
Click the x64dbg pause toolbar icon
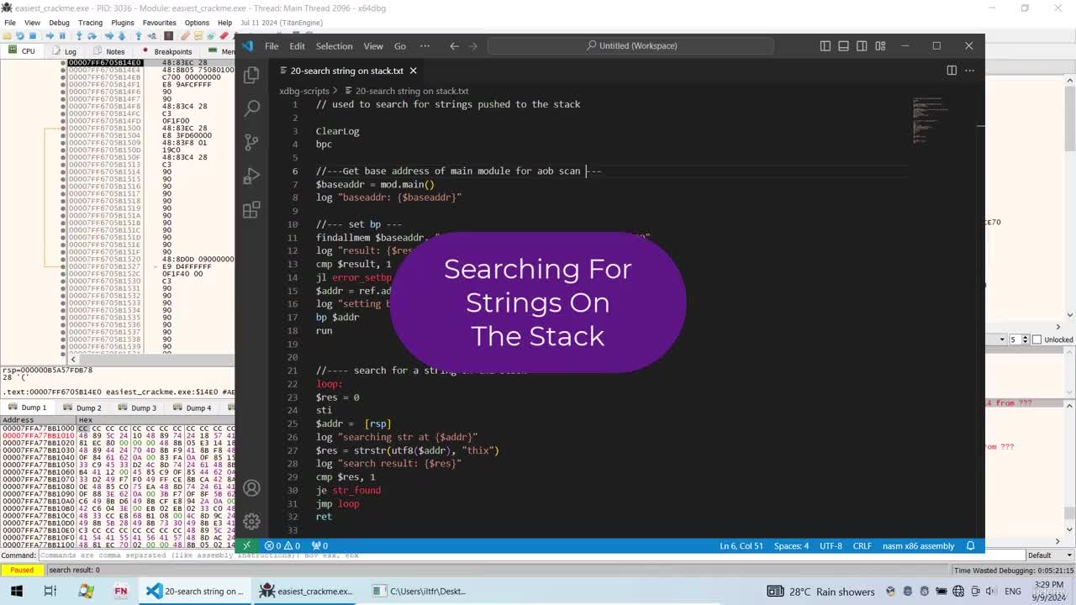63,36
